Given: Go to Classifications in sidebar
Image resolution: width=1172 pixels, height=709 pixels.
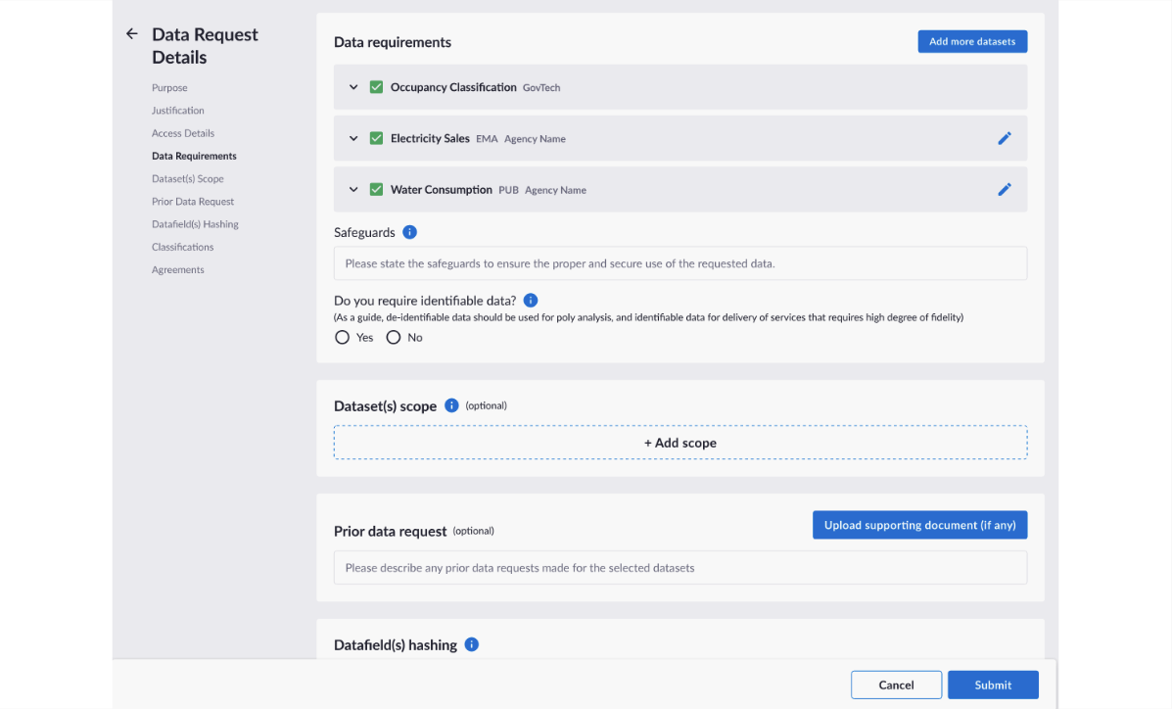Looking at the screenshot, I should tap(182, 247).
